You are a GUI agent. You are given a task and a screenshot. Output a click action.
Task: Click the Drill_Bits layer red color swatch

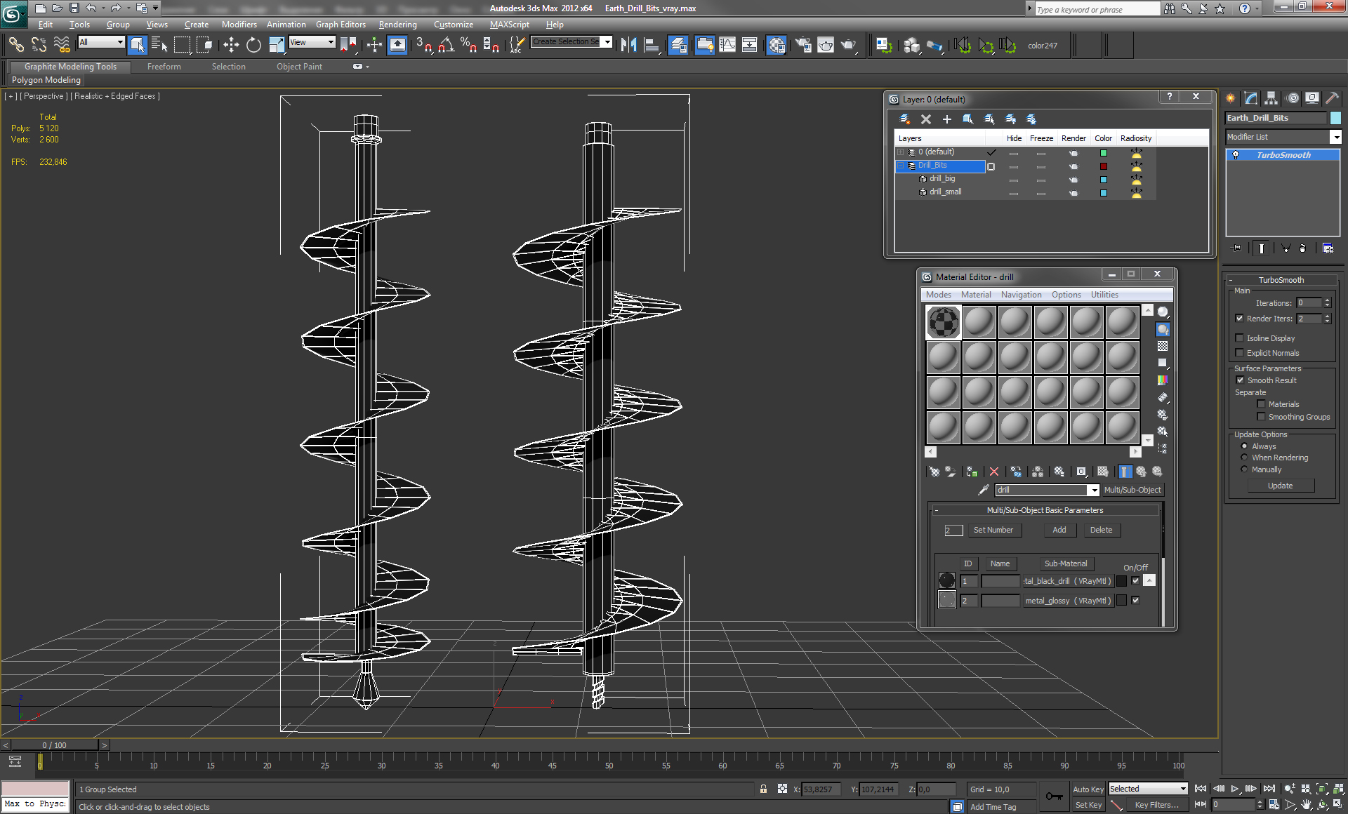click(x=1103, y=166)
